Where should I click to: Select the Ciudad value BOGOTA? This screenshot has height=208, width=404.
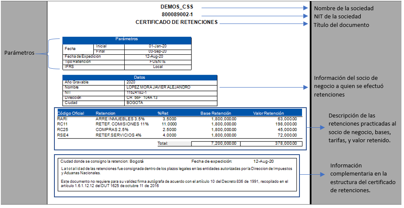135,103
